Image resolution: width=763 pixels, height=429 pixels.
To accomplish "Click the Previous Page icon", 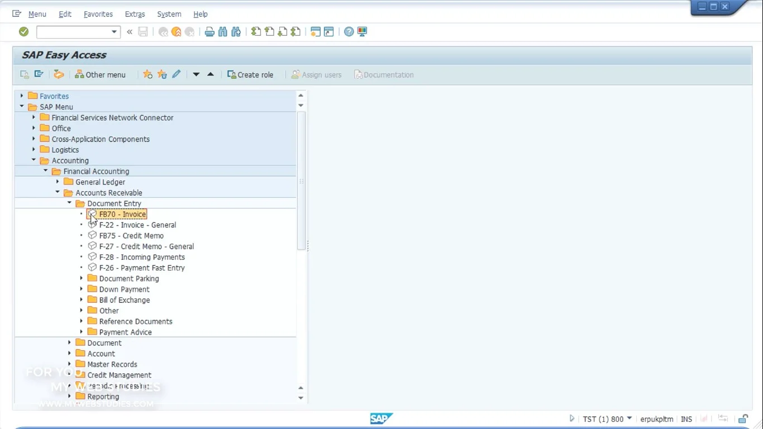I will (269, 32).
